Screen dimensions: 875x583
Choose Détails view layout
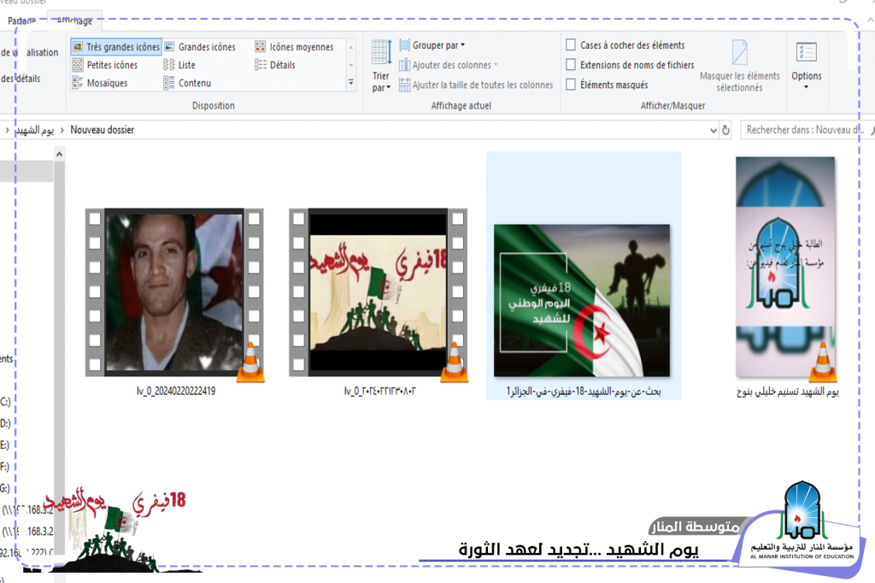pos(275,65)
